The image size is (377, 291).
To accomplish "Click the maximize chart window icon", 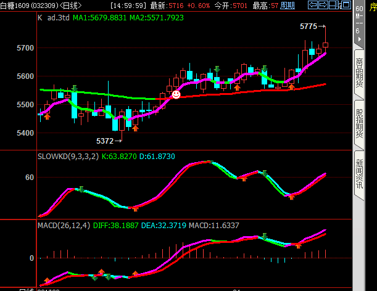I will (346, 5).
